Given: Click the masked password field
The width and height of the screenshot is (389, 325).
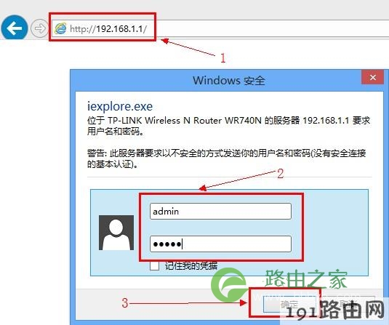Looking at the screenshot, I should 220,244.
